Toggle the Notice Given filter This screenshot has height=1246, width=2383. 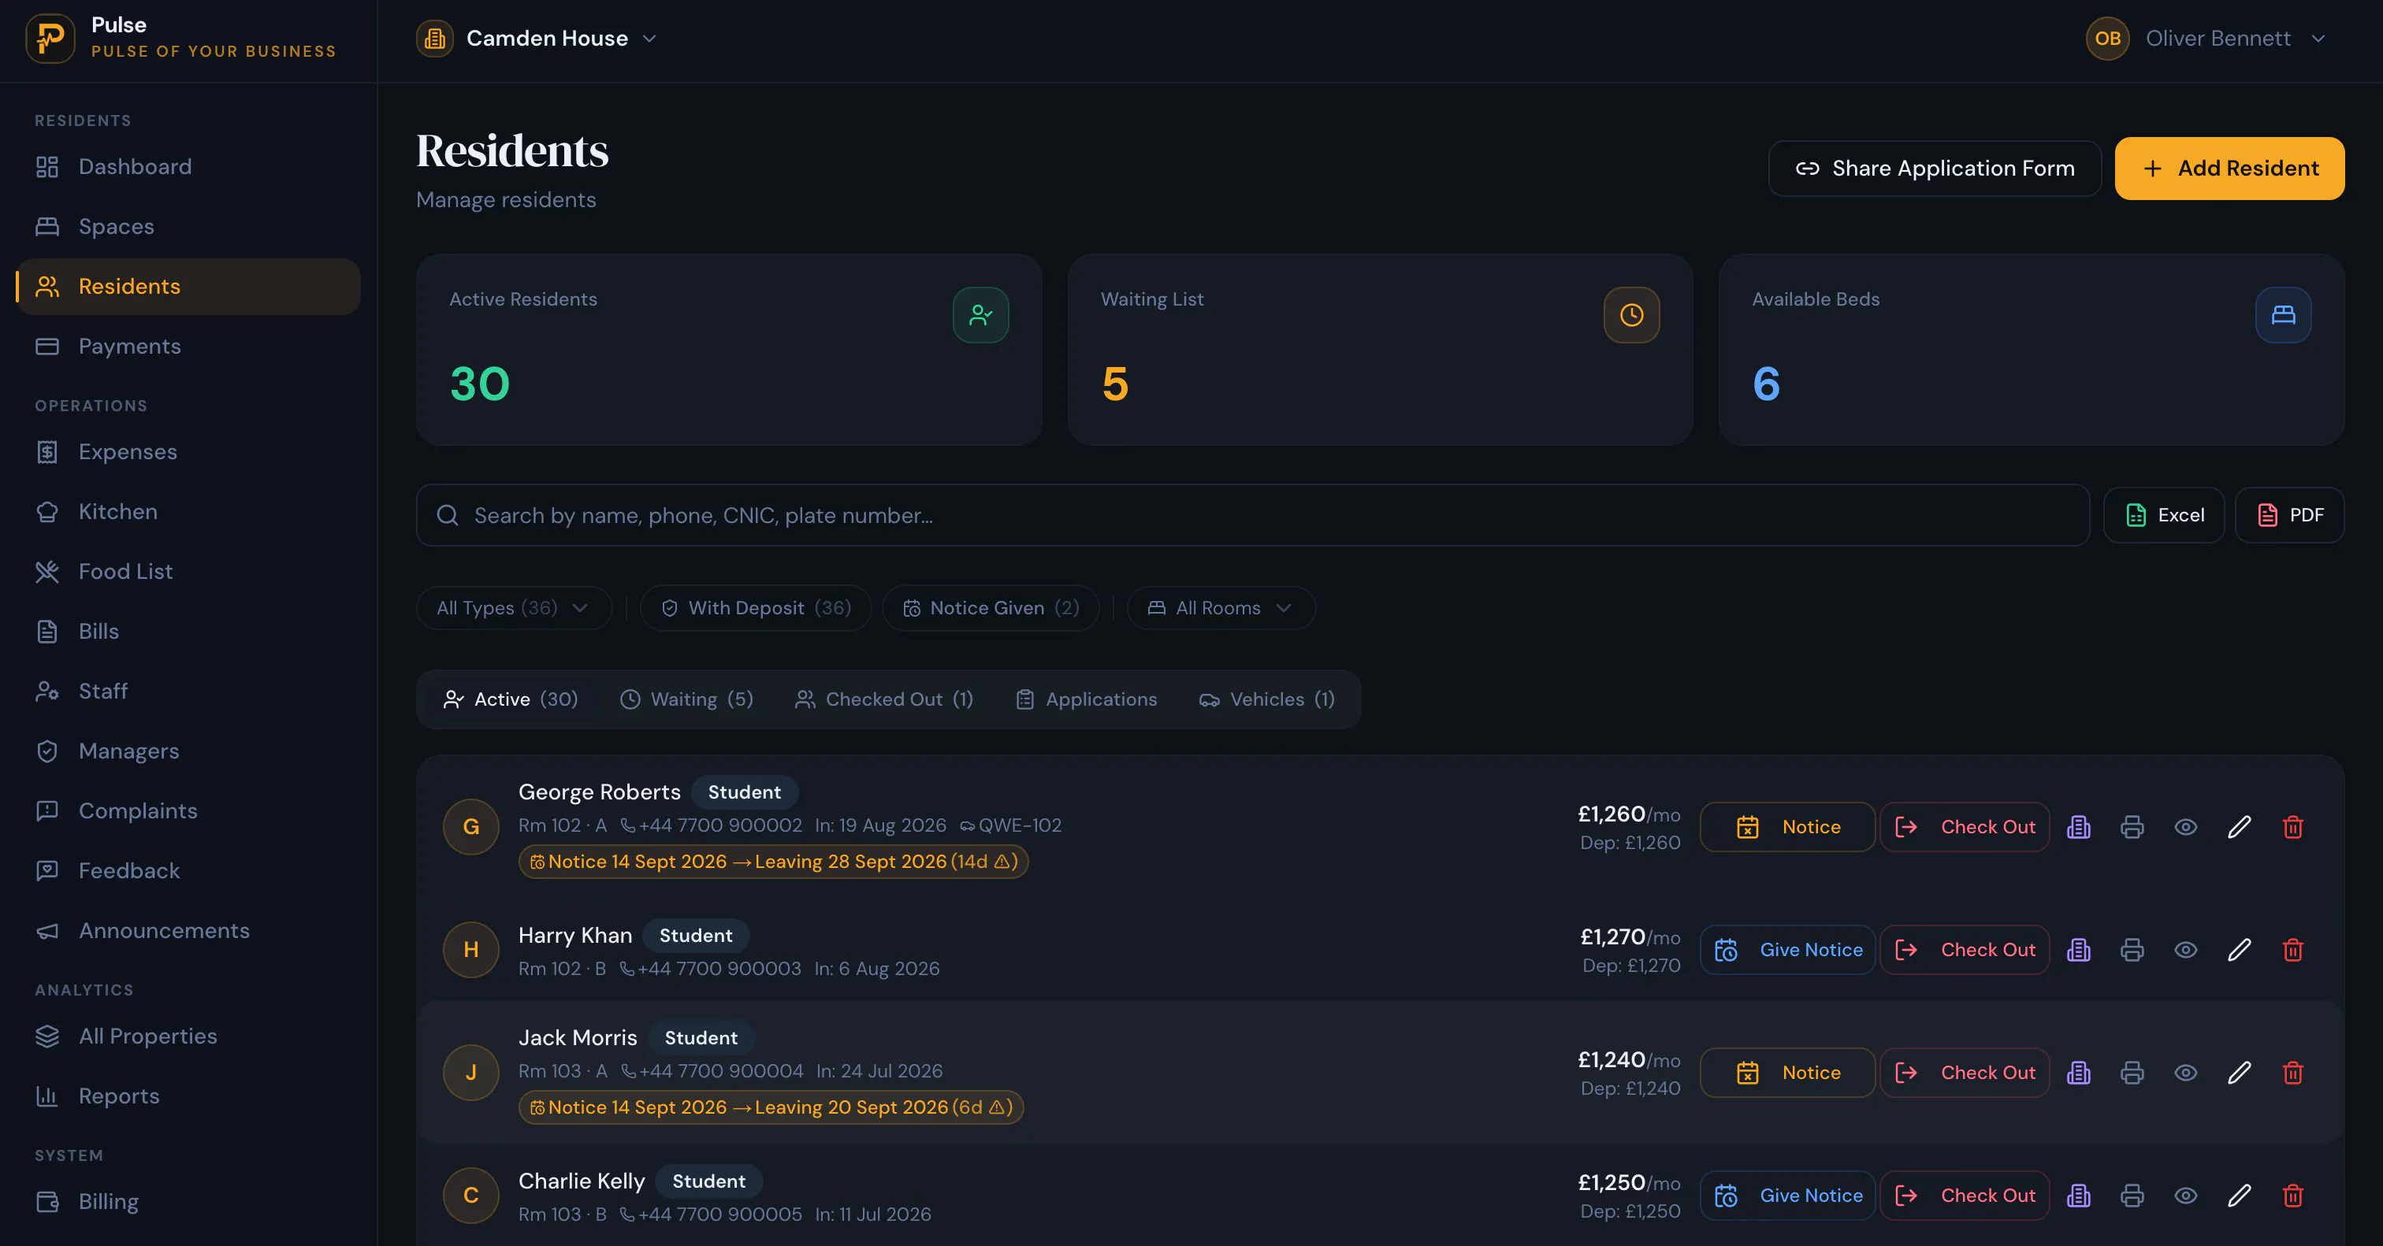(x=990, y=607)
